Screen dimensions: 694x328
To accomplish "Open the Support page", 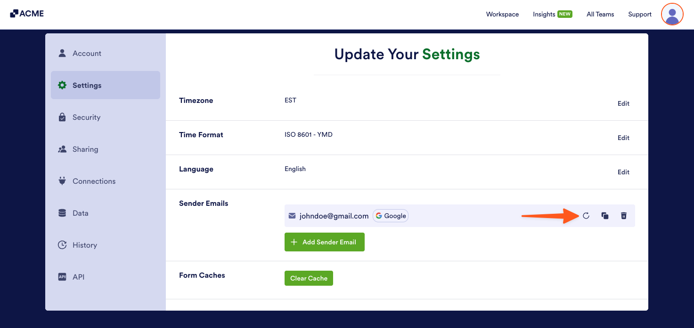I will 639,14.
